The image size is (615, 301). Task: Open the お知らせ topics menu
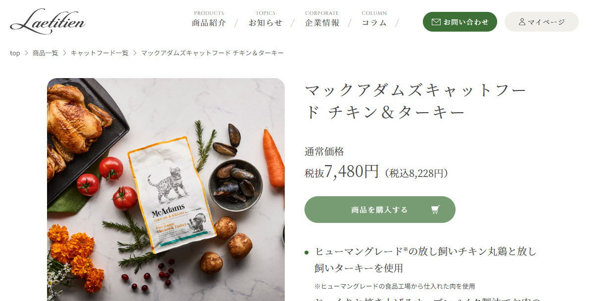[x=265, y=19]
